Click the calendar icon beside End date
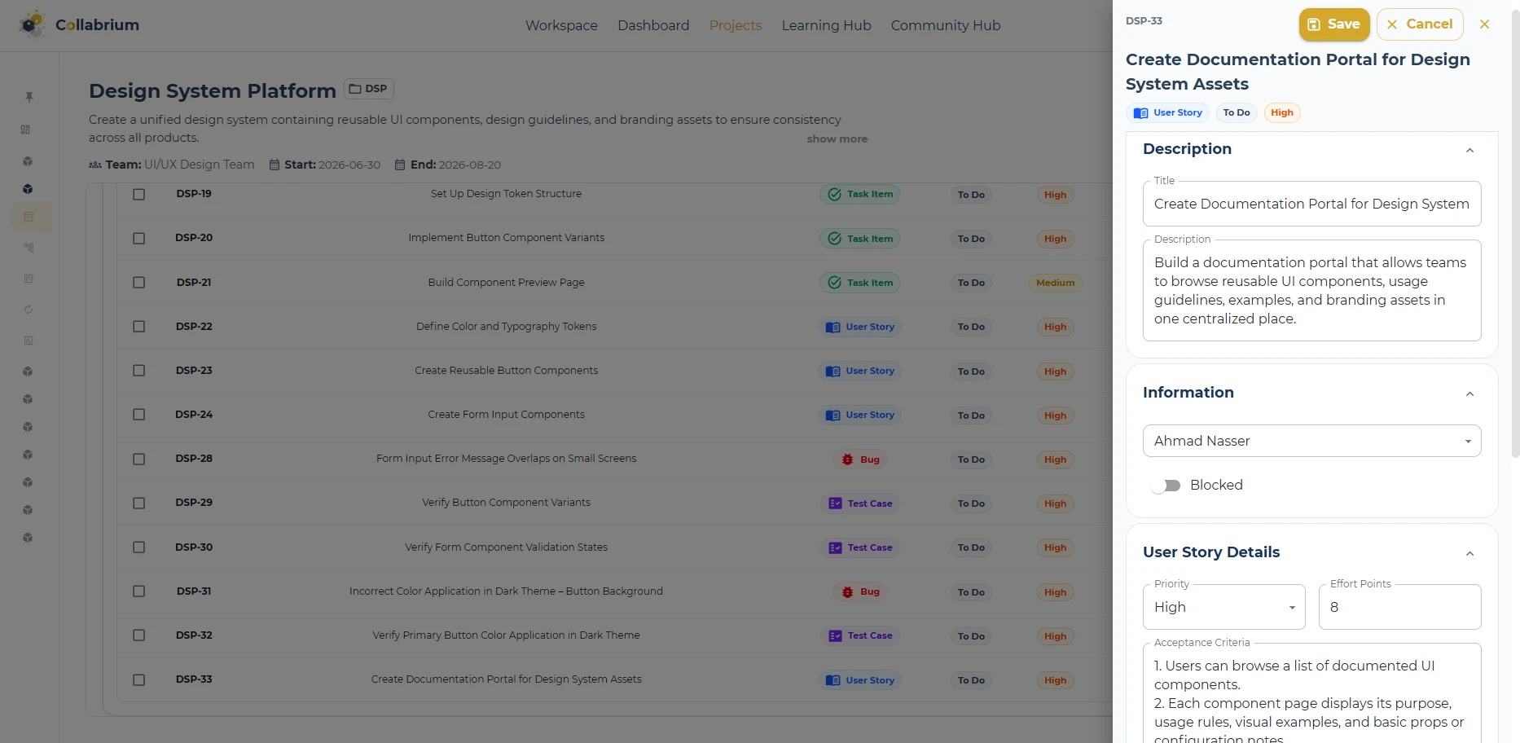1520x743 pixels. 400,165
